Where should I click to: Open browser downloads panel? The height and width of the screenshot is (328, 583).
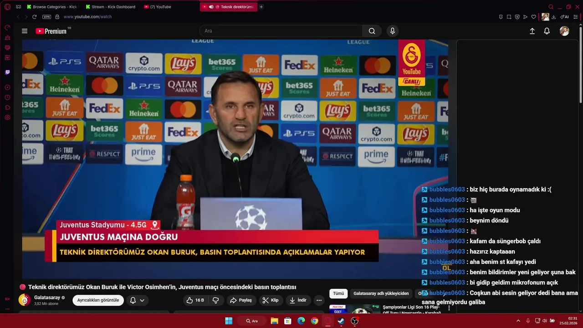[554, 17]
